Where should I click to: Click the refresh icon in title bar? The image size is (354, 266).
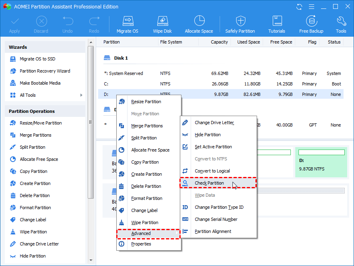point(299,7)
